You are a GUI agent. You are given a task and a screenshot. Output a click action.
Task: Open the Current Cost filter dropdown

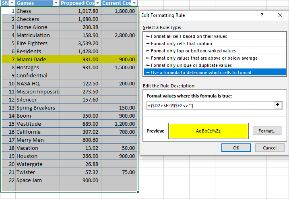click(x=134, y=3)
